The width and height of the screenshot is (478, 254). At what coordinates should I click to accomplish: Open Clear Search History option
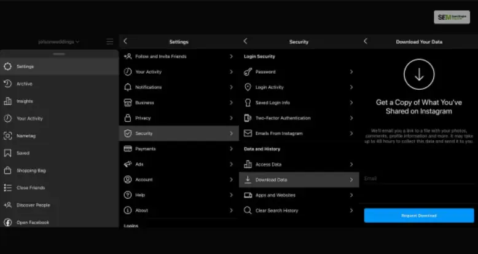(278, 210)
